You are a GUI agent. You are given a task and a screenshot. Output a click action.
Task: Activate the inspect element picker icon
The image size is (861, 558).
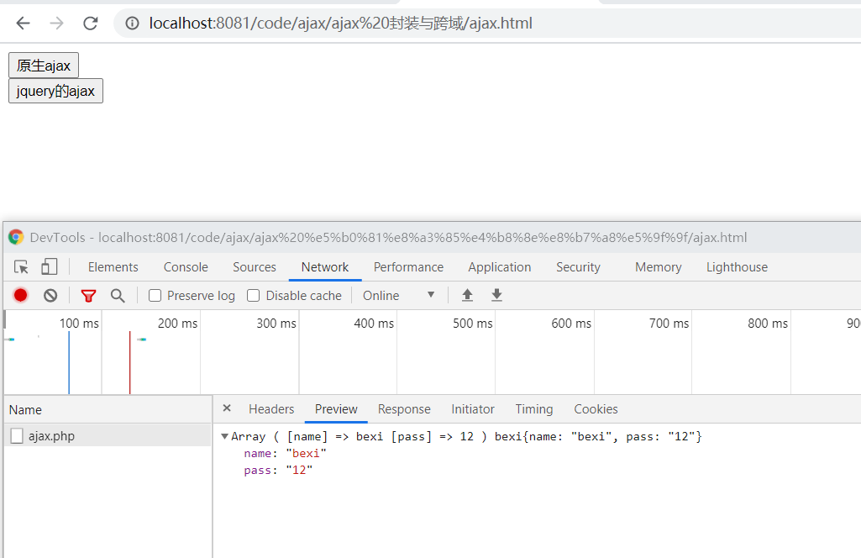[x=21, y=267]
